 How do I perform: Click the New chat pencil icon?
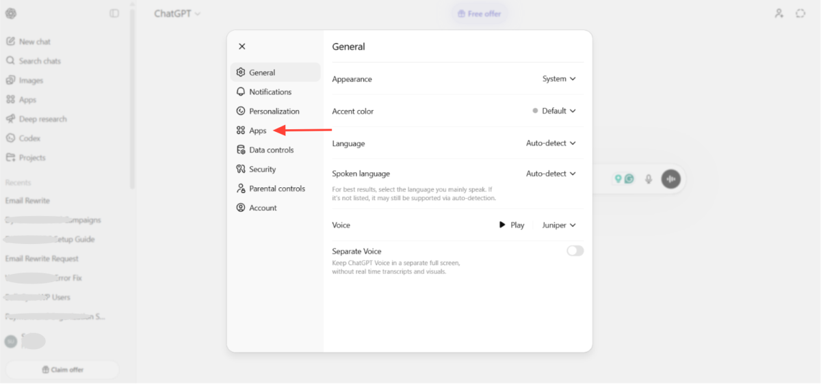click(x=10, y=42)
